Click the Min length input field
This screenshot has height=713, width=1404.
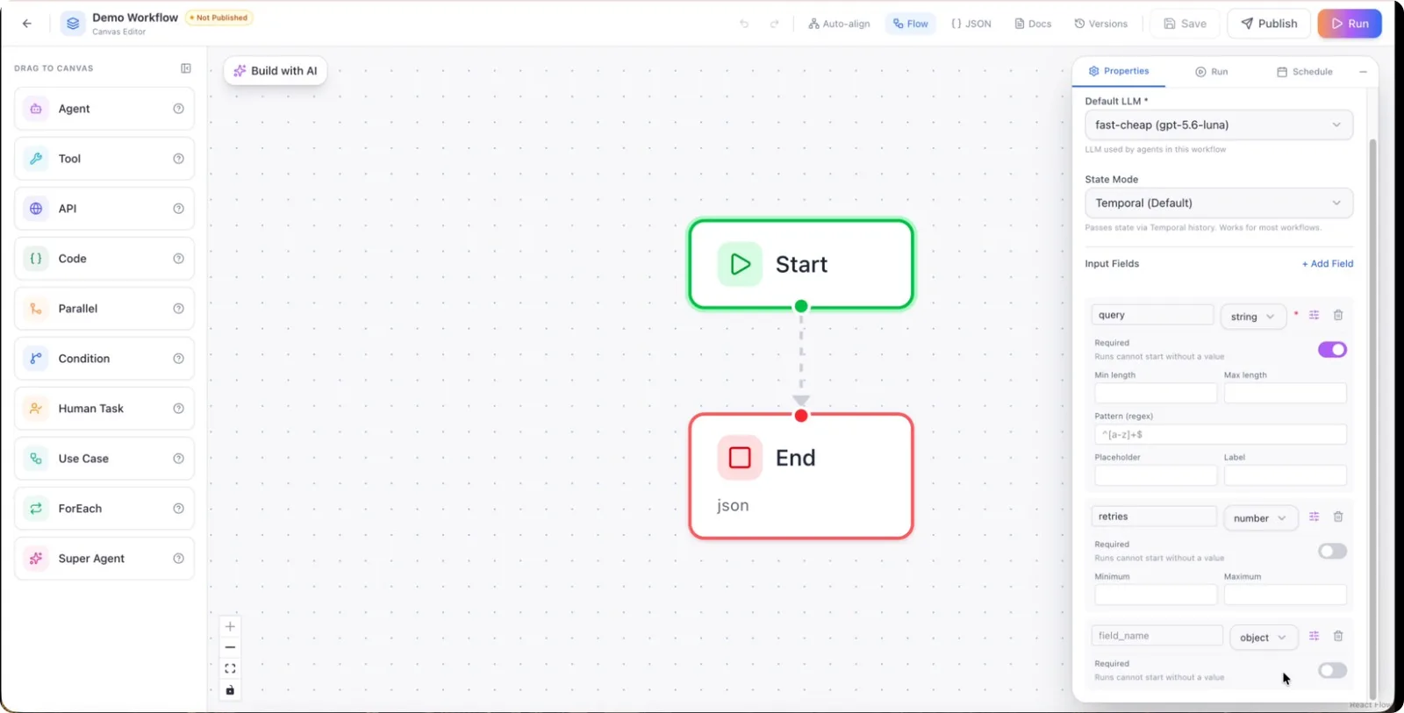click(x=1156, y=393)
